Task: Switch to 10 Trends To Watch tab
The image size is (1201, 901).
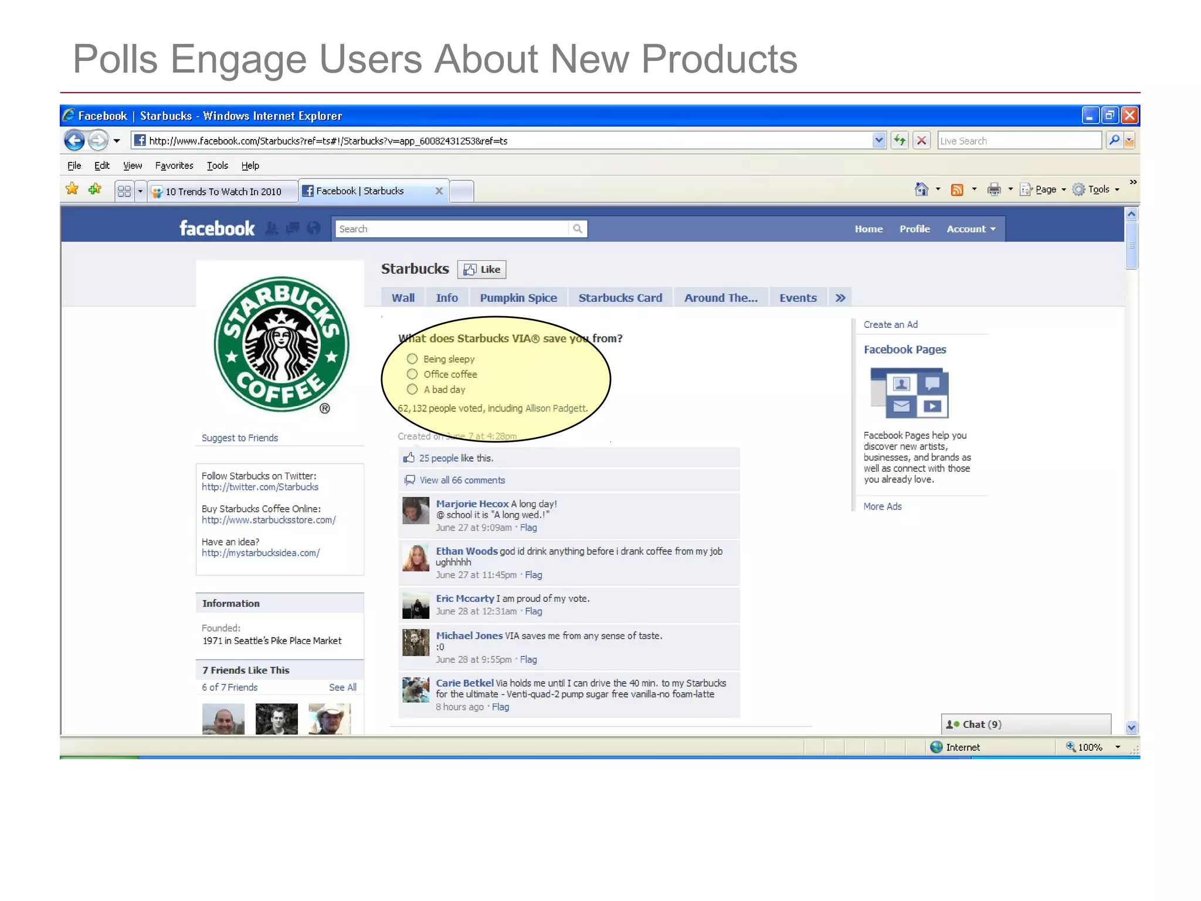Action: [223, 192]
